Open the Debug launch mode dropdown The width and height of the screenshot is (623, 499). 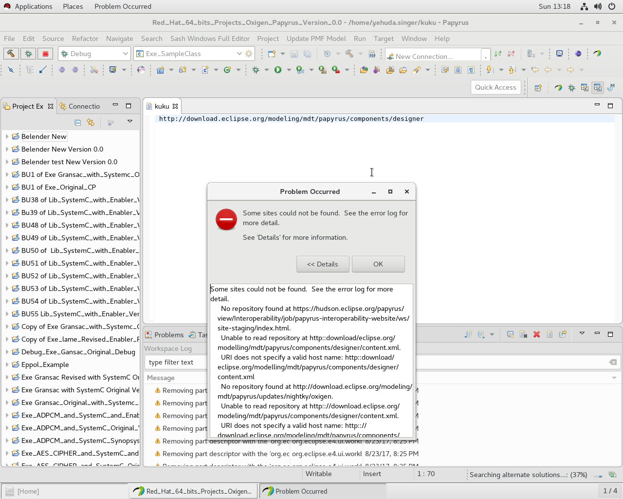click(125, 54)
